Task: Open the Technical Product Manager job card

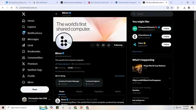Action: pyautogui.click(x=69, y=83)
